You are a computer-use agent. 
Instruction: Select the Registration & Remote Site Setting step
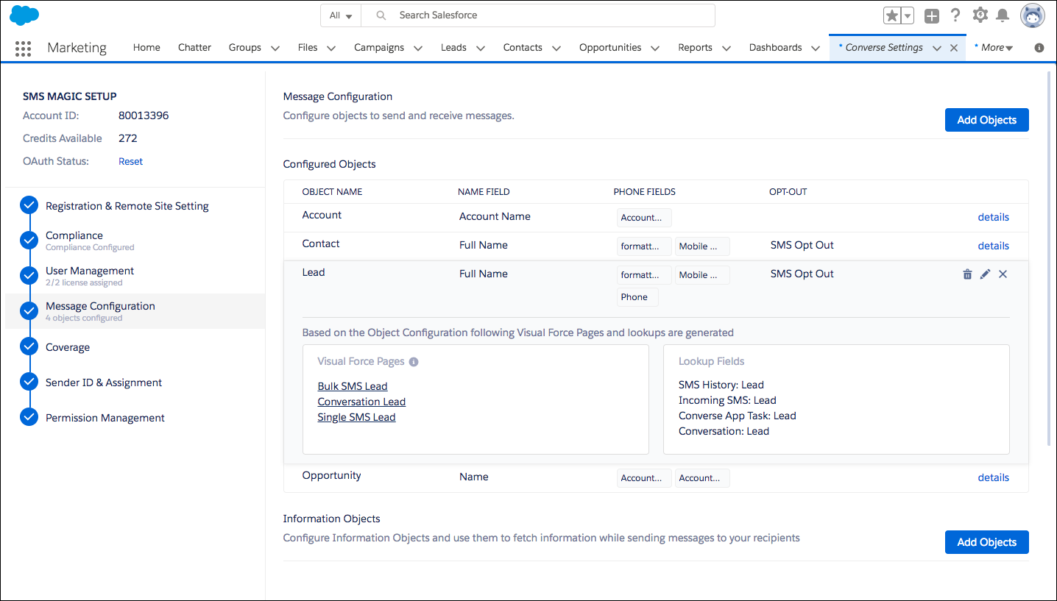127,206
